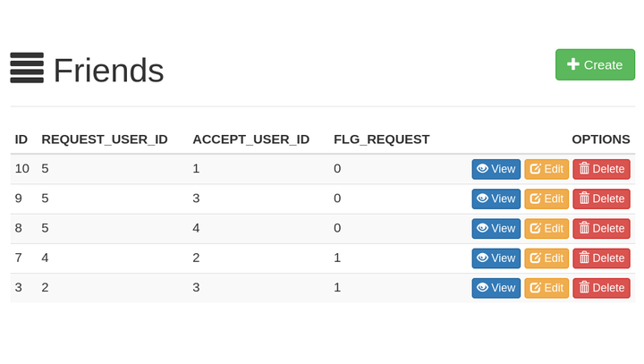Click the pencil edit icon in row ID 10

click(535, 169)
